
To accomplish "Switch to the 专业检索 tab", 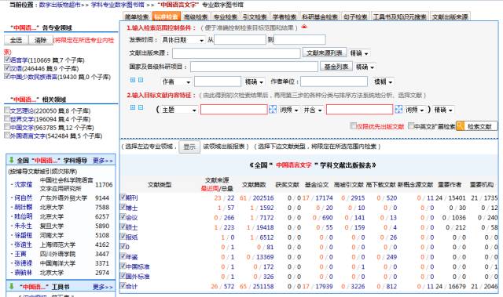I will pos(226,16).
